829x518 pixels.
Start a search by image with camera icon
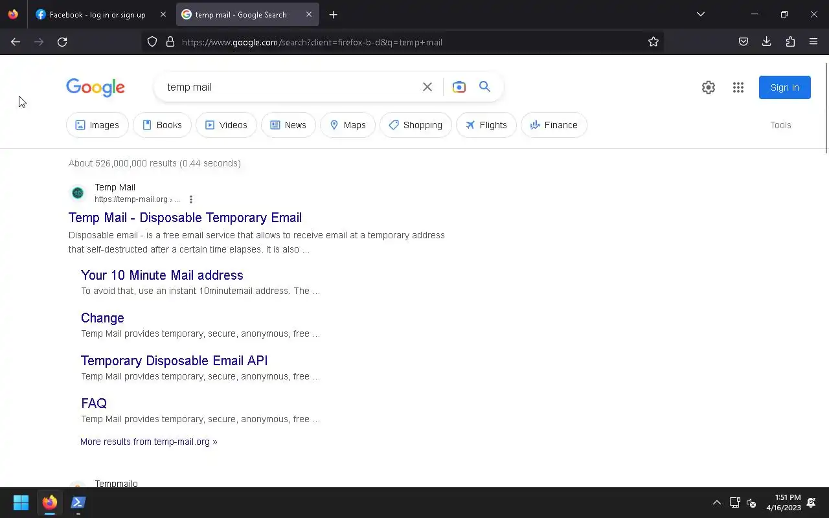pos(459,87)
